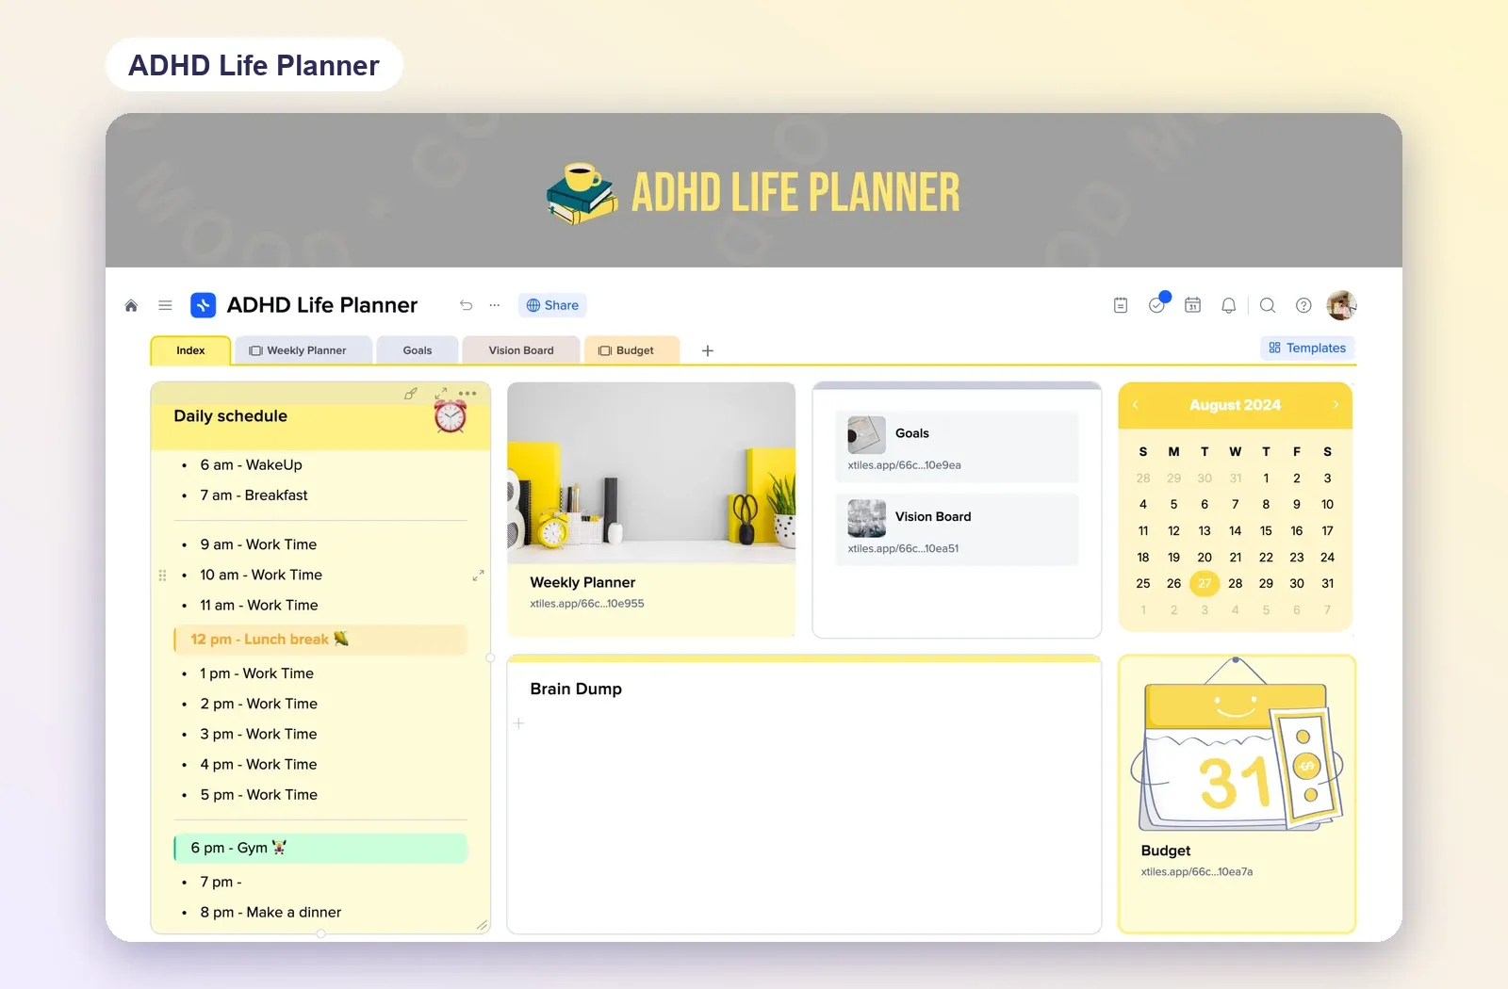Click the Weekly Planner desk photo thumbnail

(x=651, y=473)
